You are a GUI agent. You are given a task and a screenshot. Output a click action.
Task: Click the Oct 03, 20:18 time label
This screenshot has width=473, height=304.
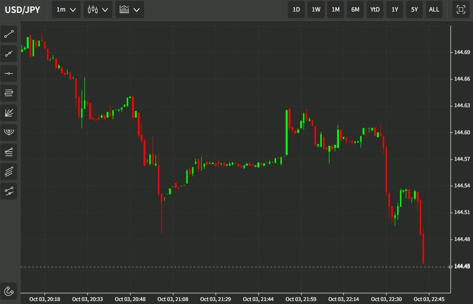tap(45, 299)
